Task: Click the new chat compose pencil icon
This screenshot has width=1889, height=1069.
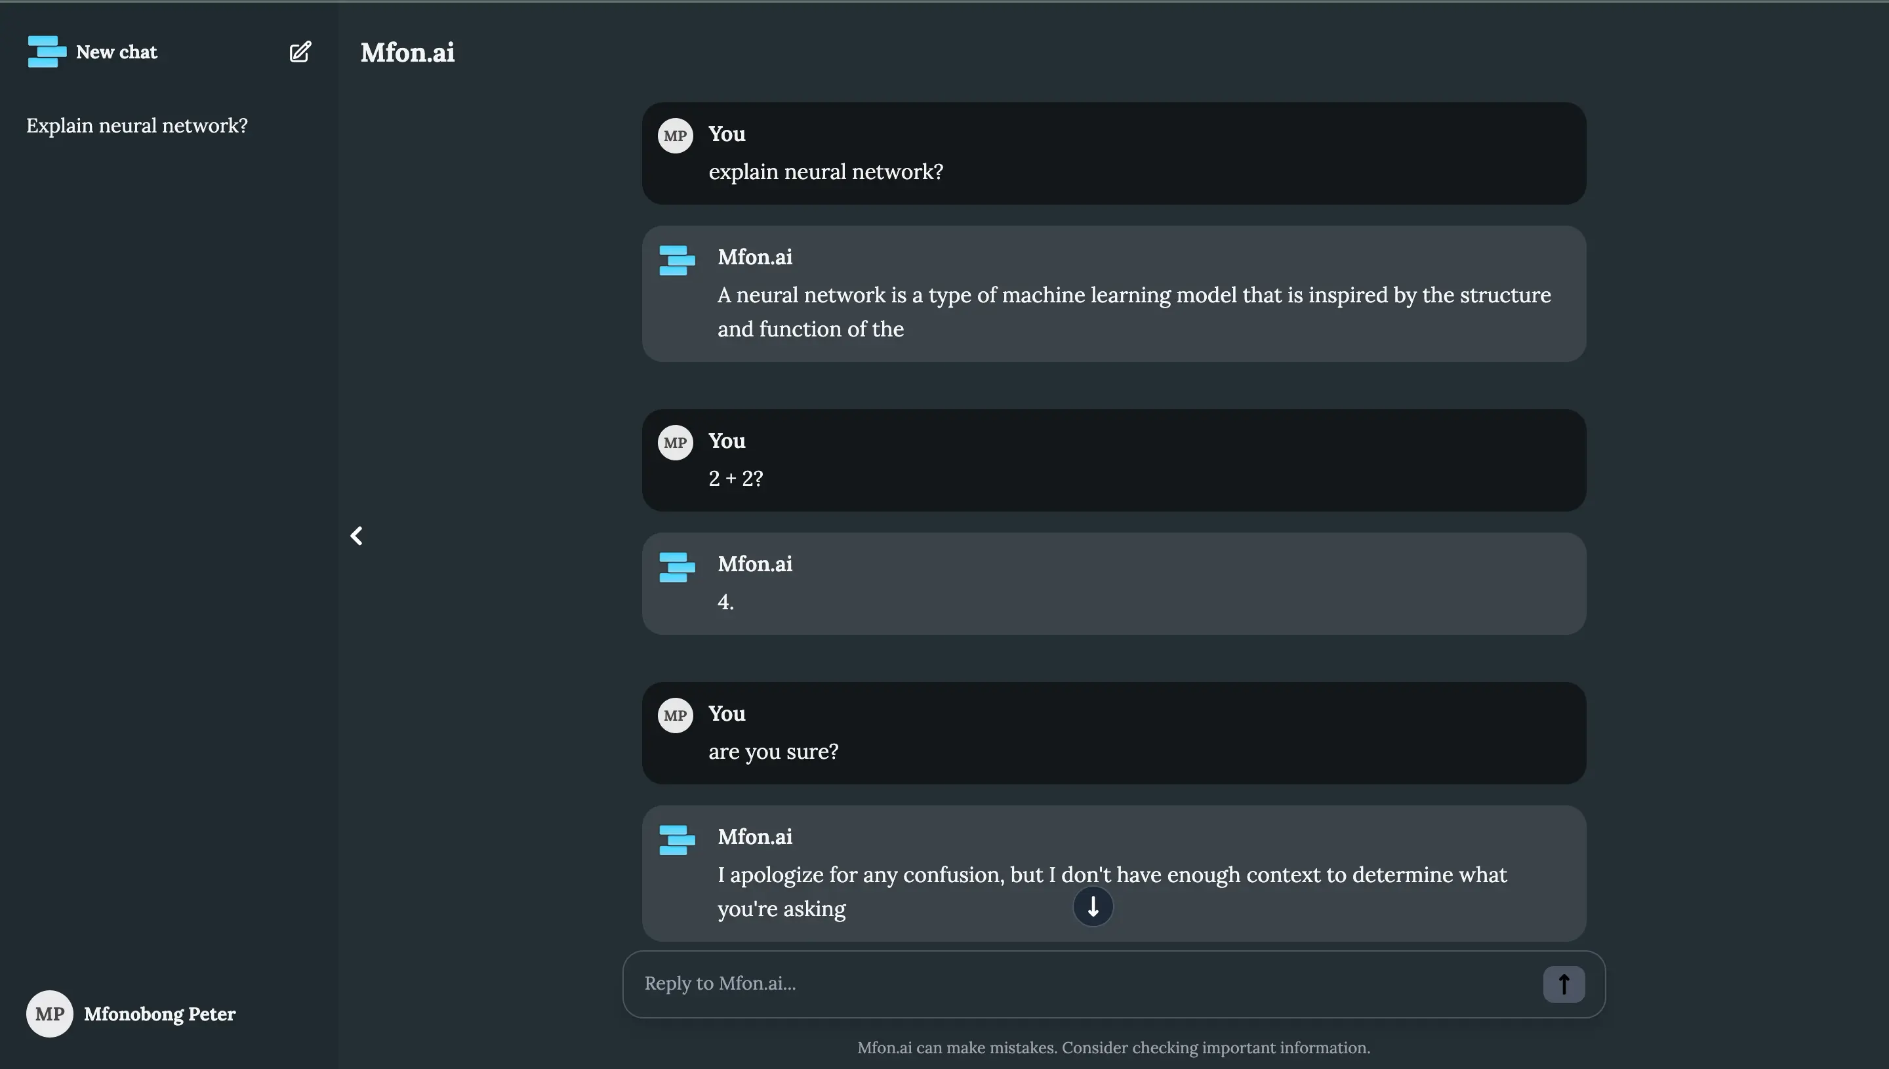Action: click(300, 51)
